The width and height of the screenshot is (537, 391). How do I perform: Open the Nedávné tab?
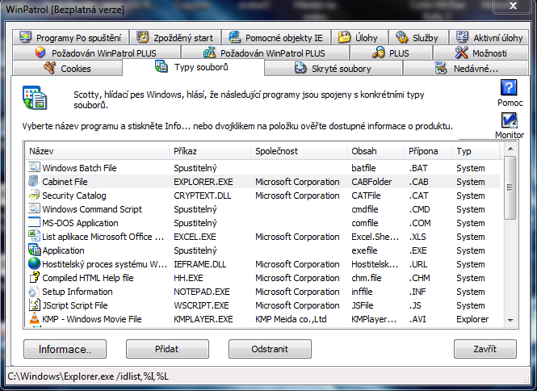point(466,68)
